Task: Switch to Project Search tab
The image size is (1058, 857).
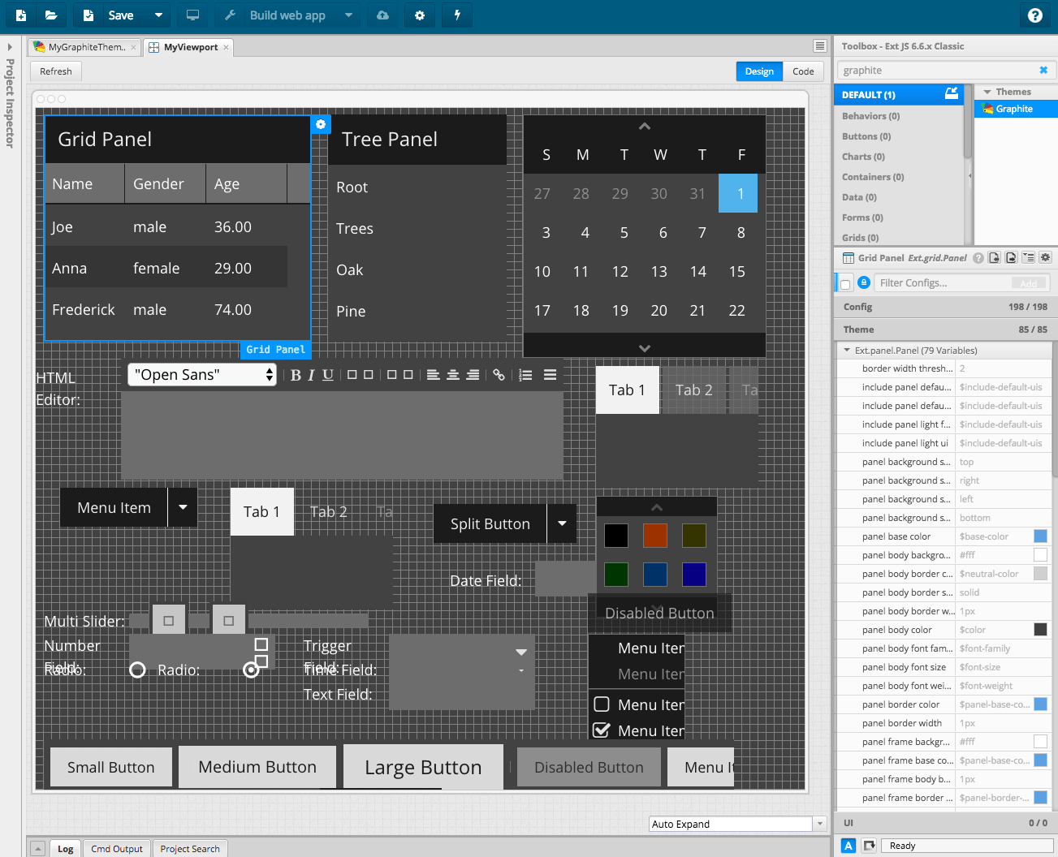Action: pos(190,849)
